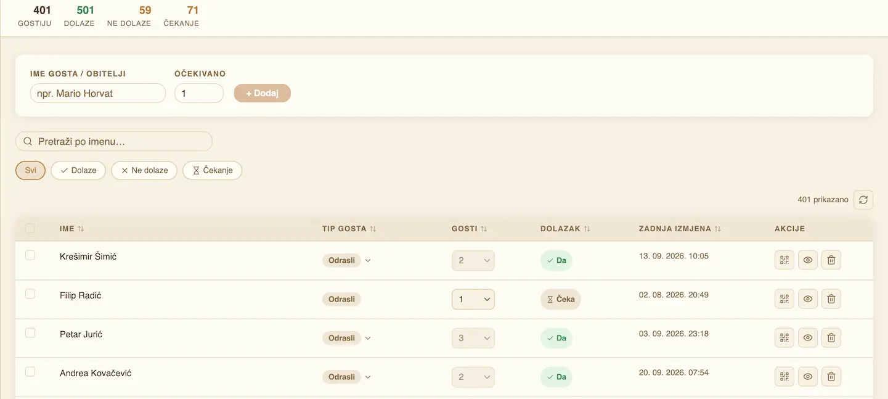Check the Petar Jurić row checkbox
The height and width of the screenshot is (399, 888).
30,333
